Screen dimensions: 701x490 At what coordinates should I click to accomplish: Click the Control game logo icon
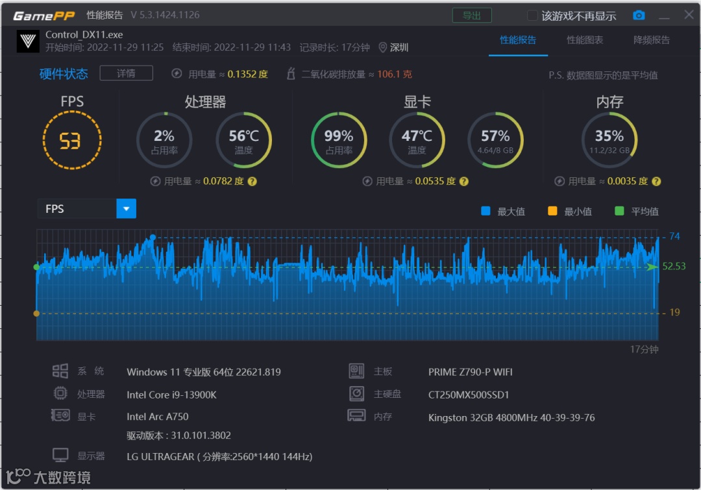click(28, 41)
